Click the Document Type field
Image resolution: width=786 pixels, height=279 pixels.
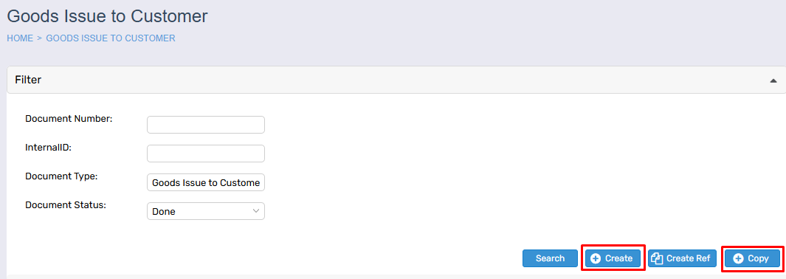[205, 182]
